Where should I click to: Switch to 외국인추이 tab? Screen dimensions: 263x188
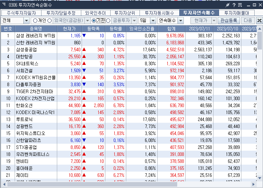96,13
